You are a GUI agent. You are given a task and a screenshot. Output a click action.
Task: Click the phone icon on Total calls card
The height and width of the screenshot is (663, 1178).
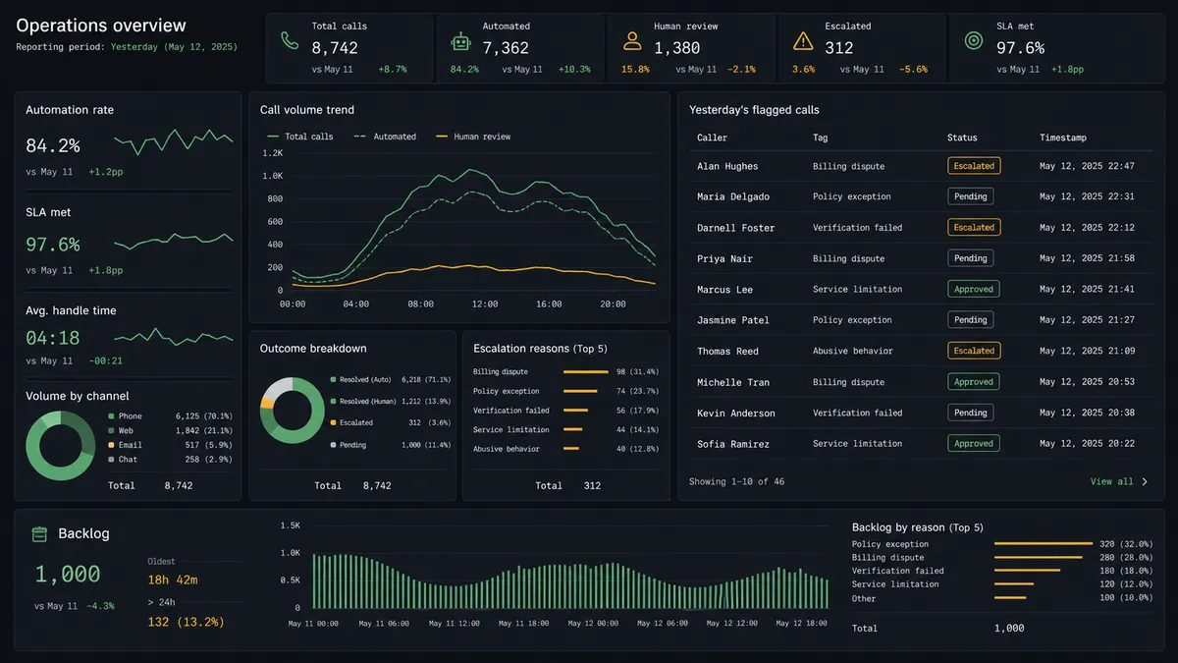pyautogui.click(x=289, y=40)
